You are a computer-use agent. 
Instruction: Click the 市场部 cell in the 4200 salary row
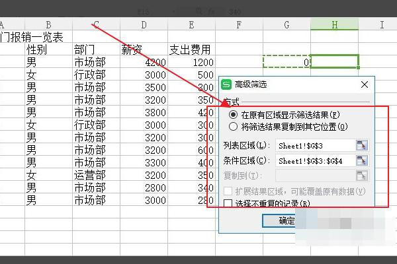(x=96, y=62)
